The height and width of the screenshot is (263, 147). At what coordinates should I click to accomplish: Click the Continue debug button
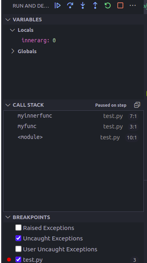click(x=57, y=6)
